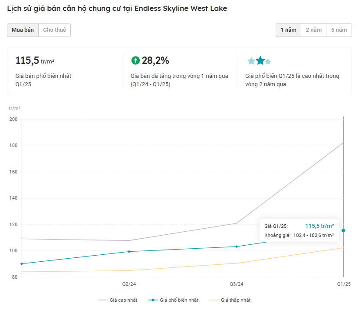
Task: Click the Q1/25 highlighted data point
Action: pos(343,230)
